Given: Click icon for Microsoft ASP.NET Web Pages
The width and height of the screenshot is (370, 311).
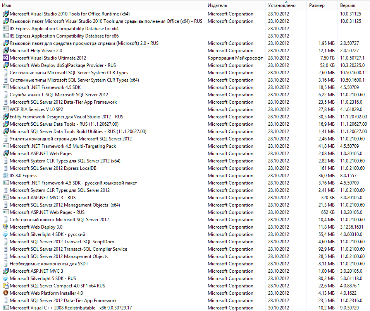Looking at the screenshot, I should point(6,154).
